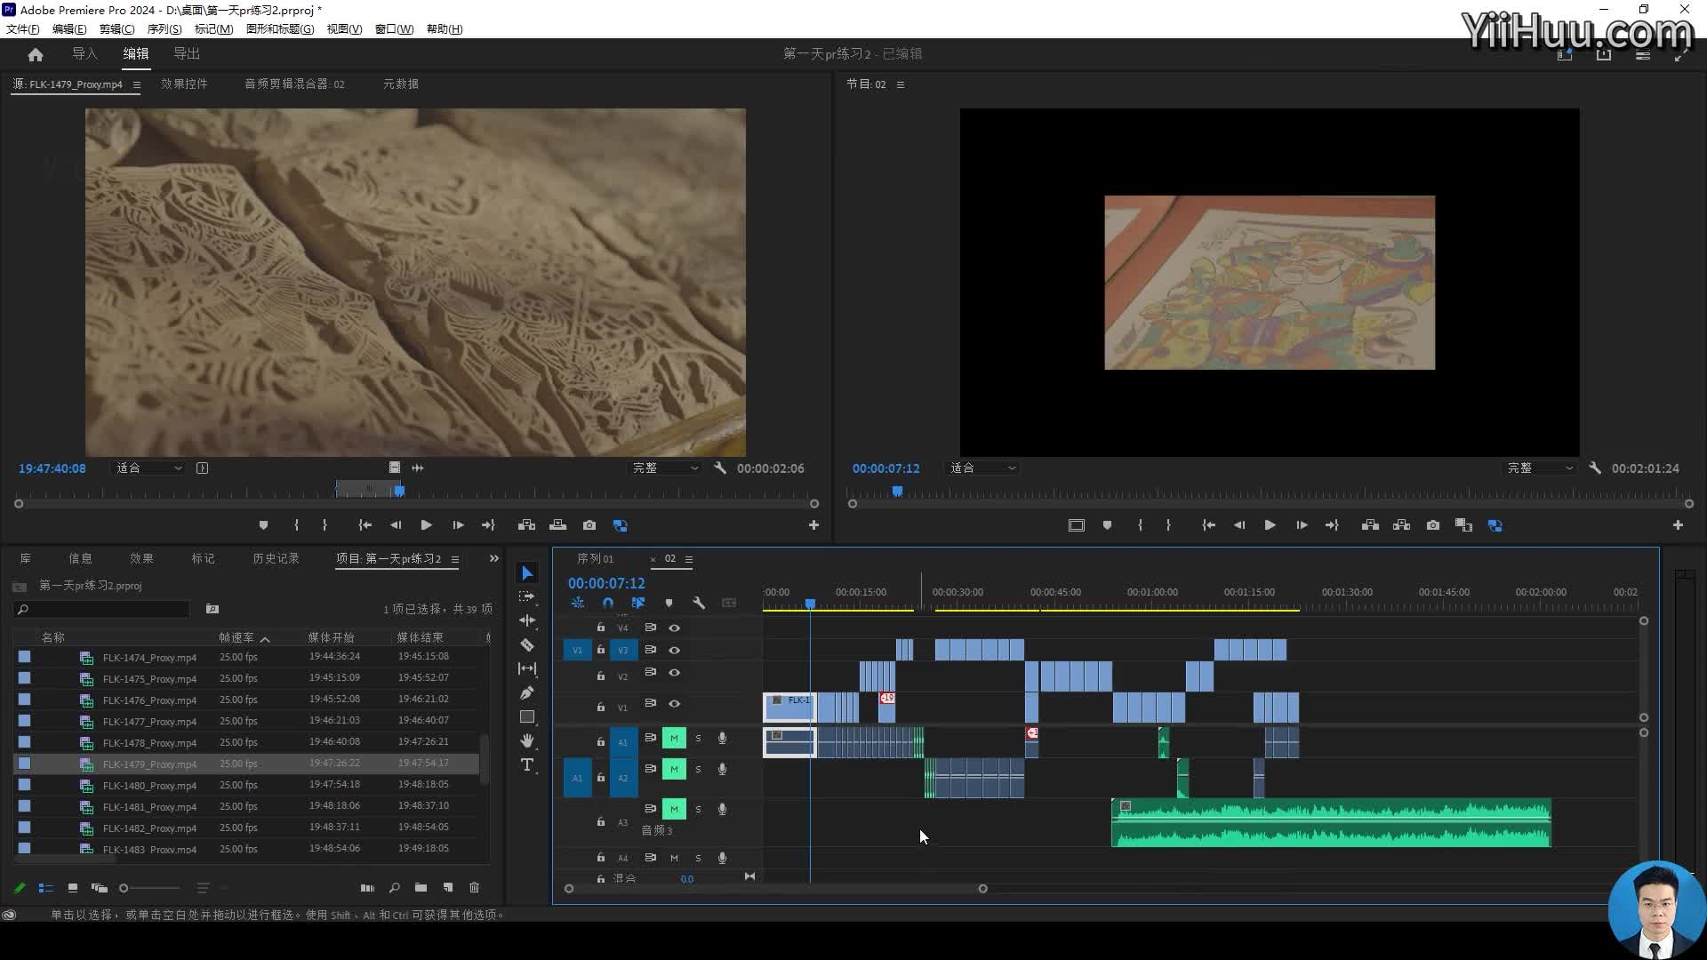Select the Pen tool
Screen dimensions: 1707x960
(527, 692)
